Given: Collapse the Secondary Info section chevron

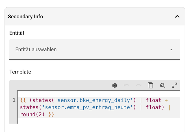Looking at the screenshot, I should point(177,16).
